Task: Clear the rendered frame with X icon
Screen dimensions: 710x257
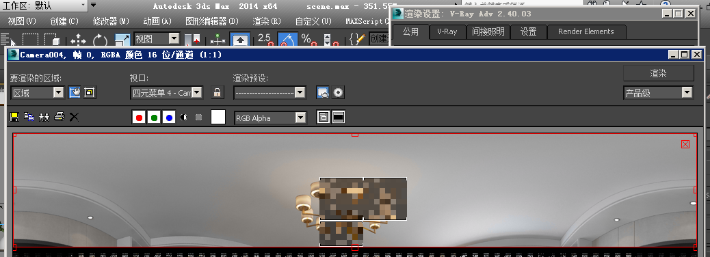Action: [x=74, y=117]
